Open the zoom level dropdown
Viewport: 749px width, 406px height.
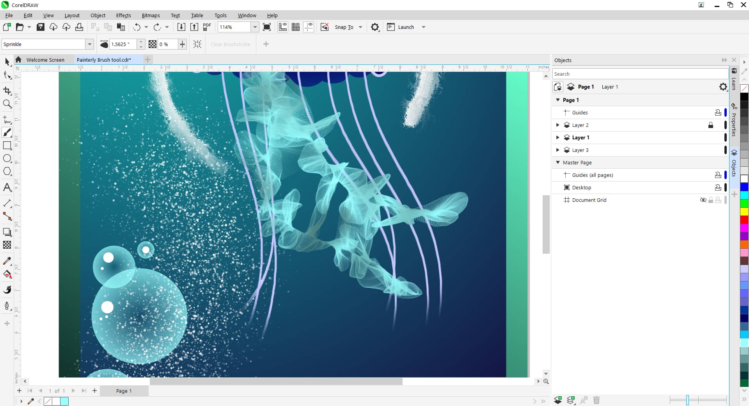coord(255,27)
